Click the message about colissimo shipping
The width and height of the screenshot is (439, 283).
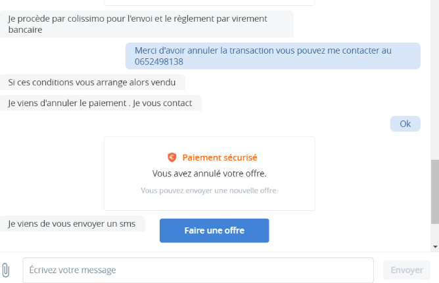(147, 24)
